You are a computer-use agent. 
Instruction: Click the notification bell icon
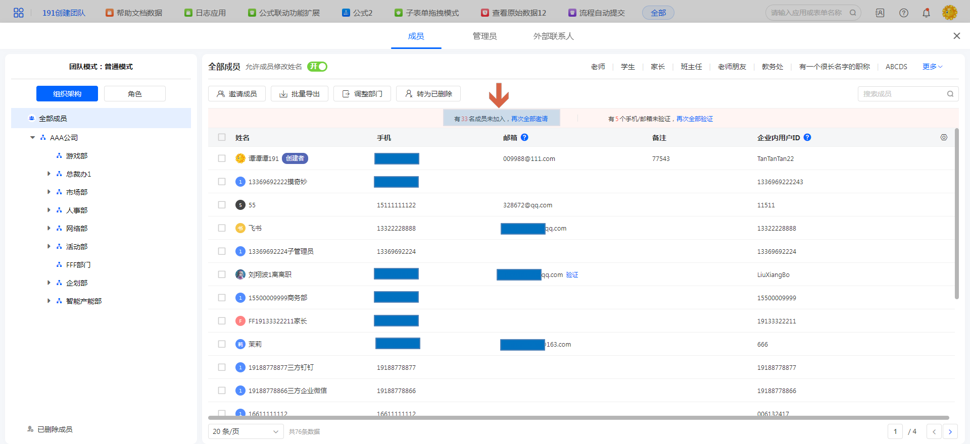[926, 13]
